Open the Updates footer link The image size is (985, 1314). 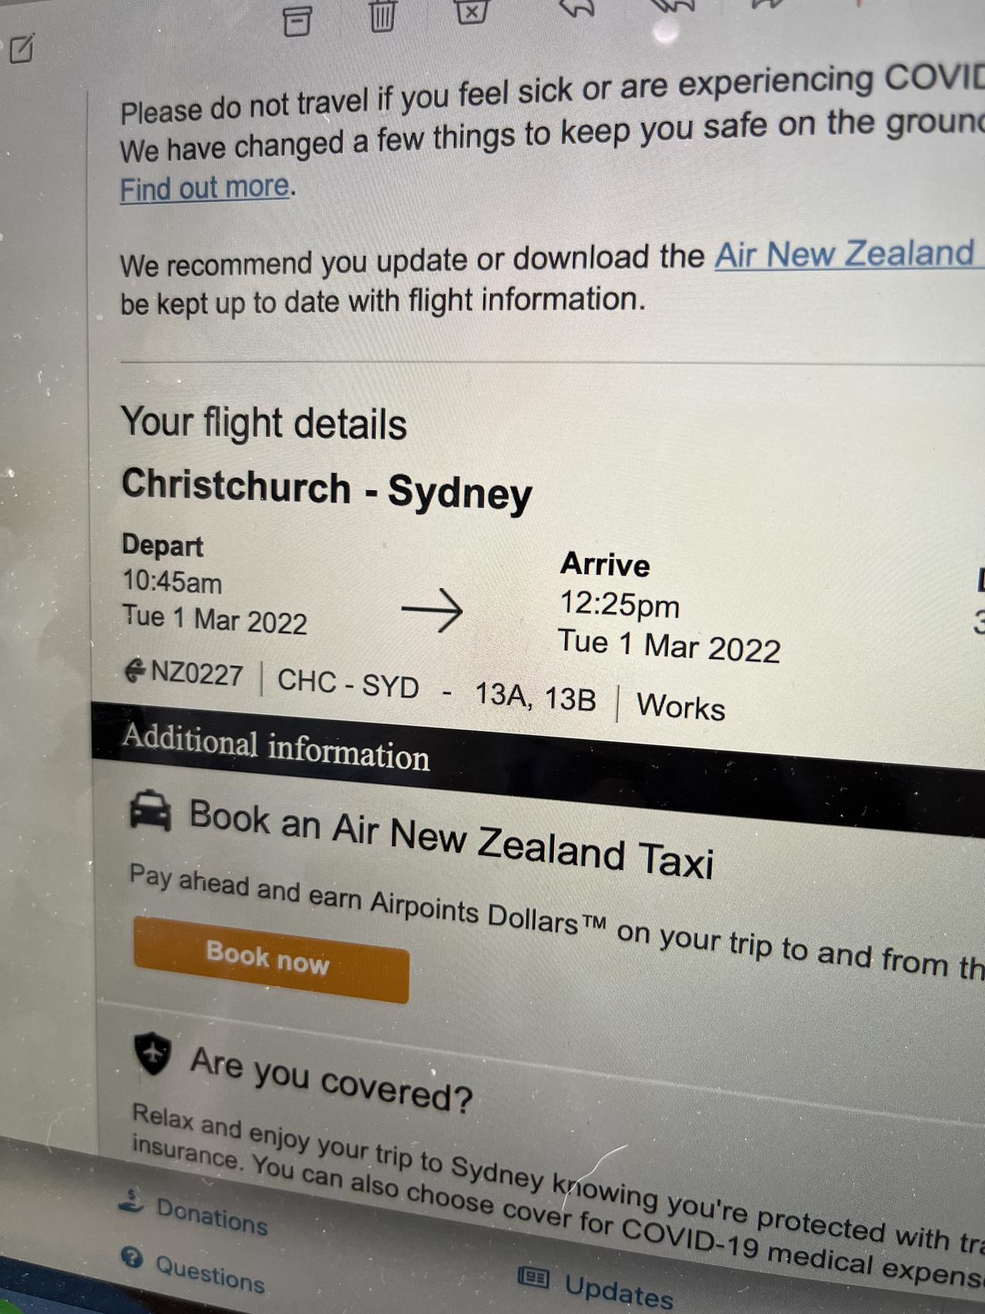(619, 1290)
